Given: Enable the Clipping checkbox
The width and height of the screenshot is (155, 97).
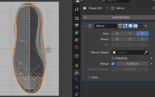Looking at the screenshot, I should click(113, 58).
